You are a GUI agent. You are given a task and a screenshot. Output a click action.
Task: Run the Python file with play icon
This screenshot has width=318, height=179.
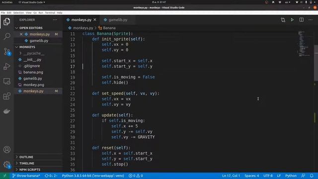point(292,20)
